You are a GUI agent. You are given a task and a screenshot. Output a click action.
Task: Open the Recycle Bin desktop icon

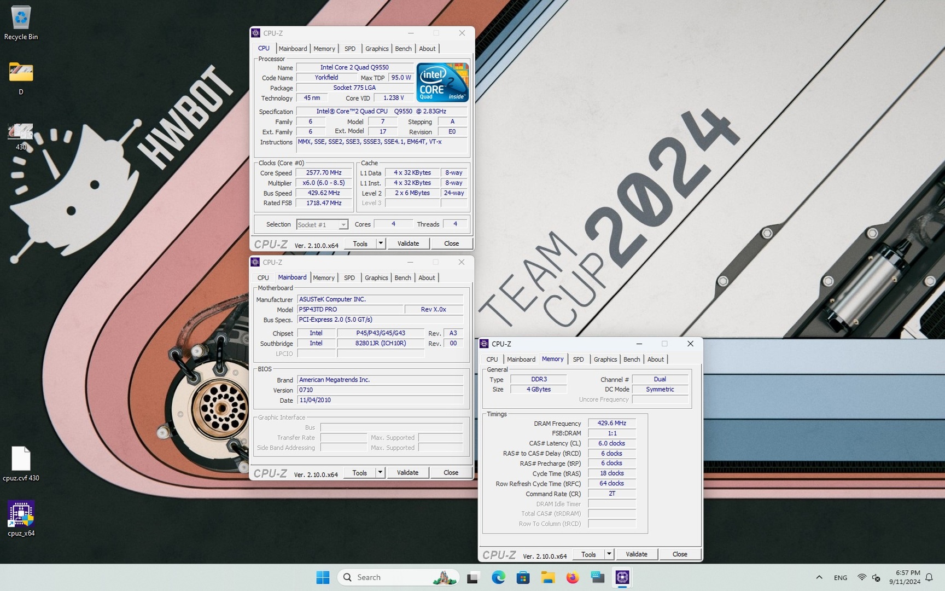point(21,23)
